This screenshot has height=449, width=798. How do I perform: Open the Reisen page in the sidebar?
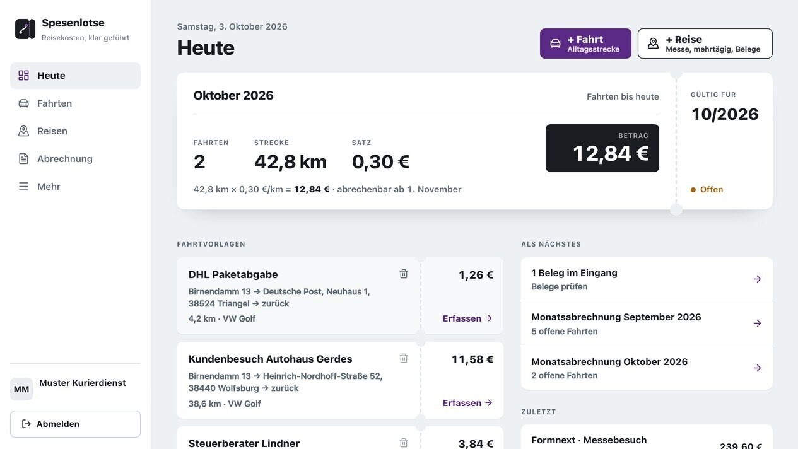[75, 131]
